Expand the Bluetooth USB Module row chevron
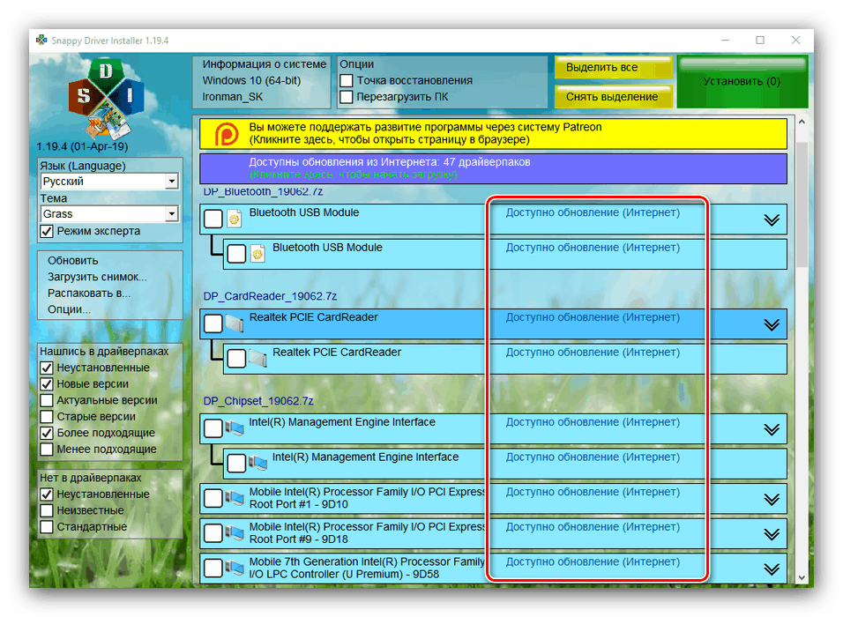 coord(772,219)
